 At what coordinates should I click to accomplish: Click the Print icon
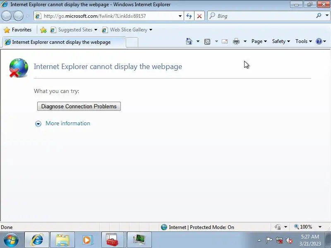click(236, 42)
